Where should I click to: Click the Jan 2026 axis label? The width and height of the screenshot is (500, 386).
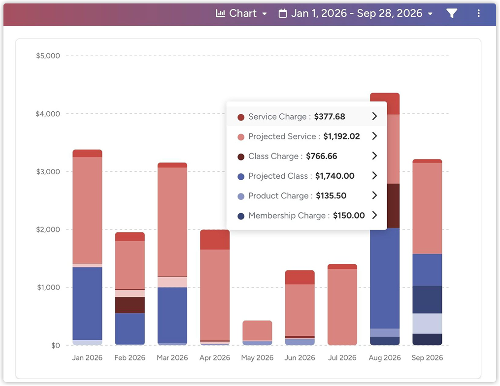coord(87,357)
